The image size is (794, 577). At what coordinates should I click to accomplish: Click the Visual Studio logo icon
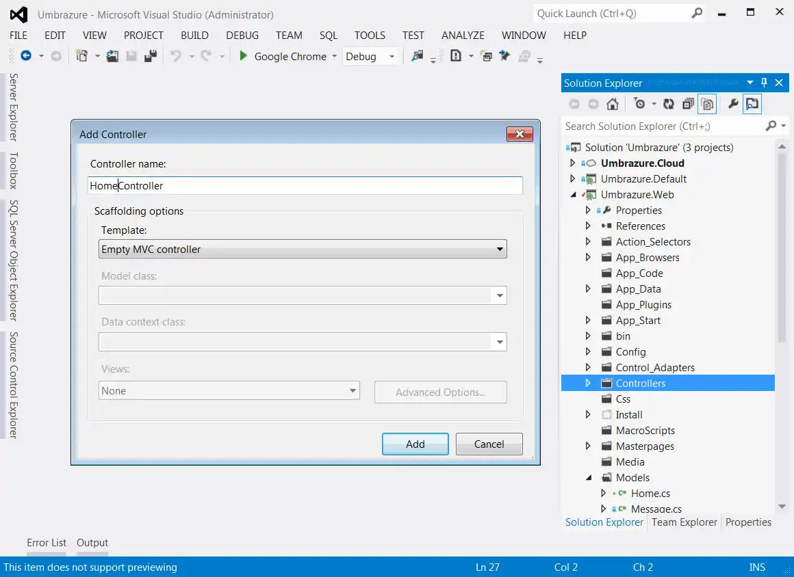pos(18,14)
